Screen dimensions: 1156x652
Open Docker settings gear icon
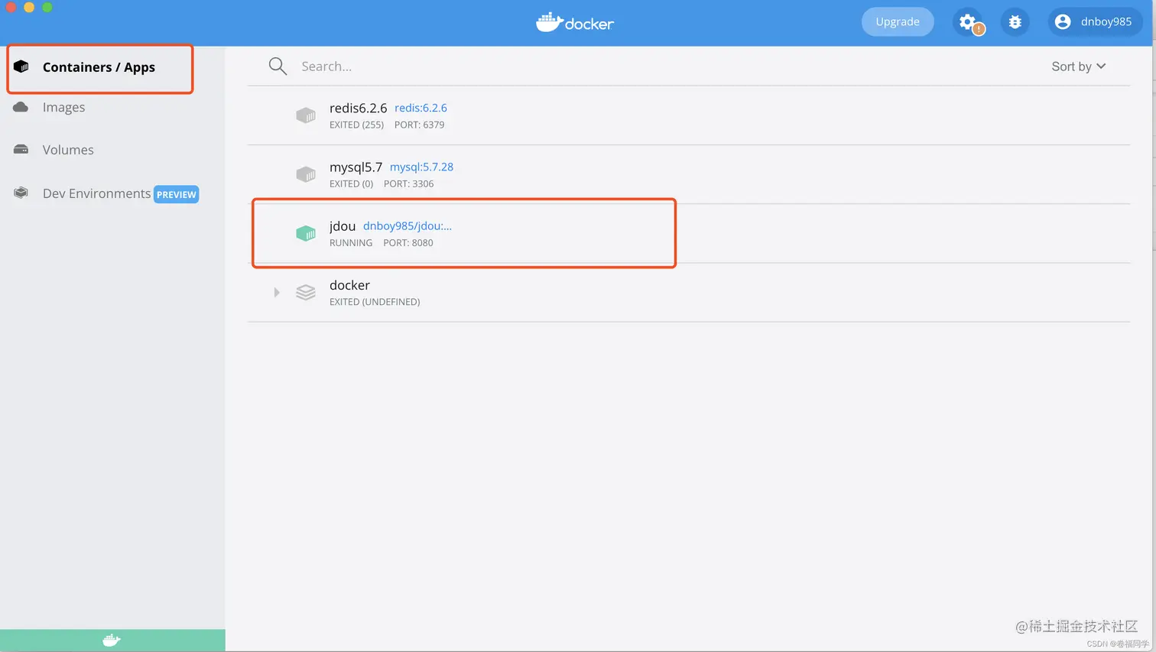967,22
